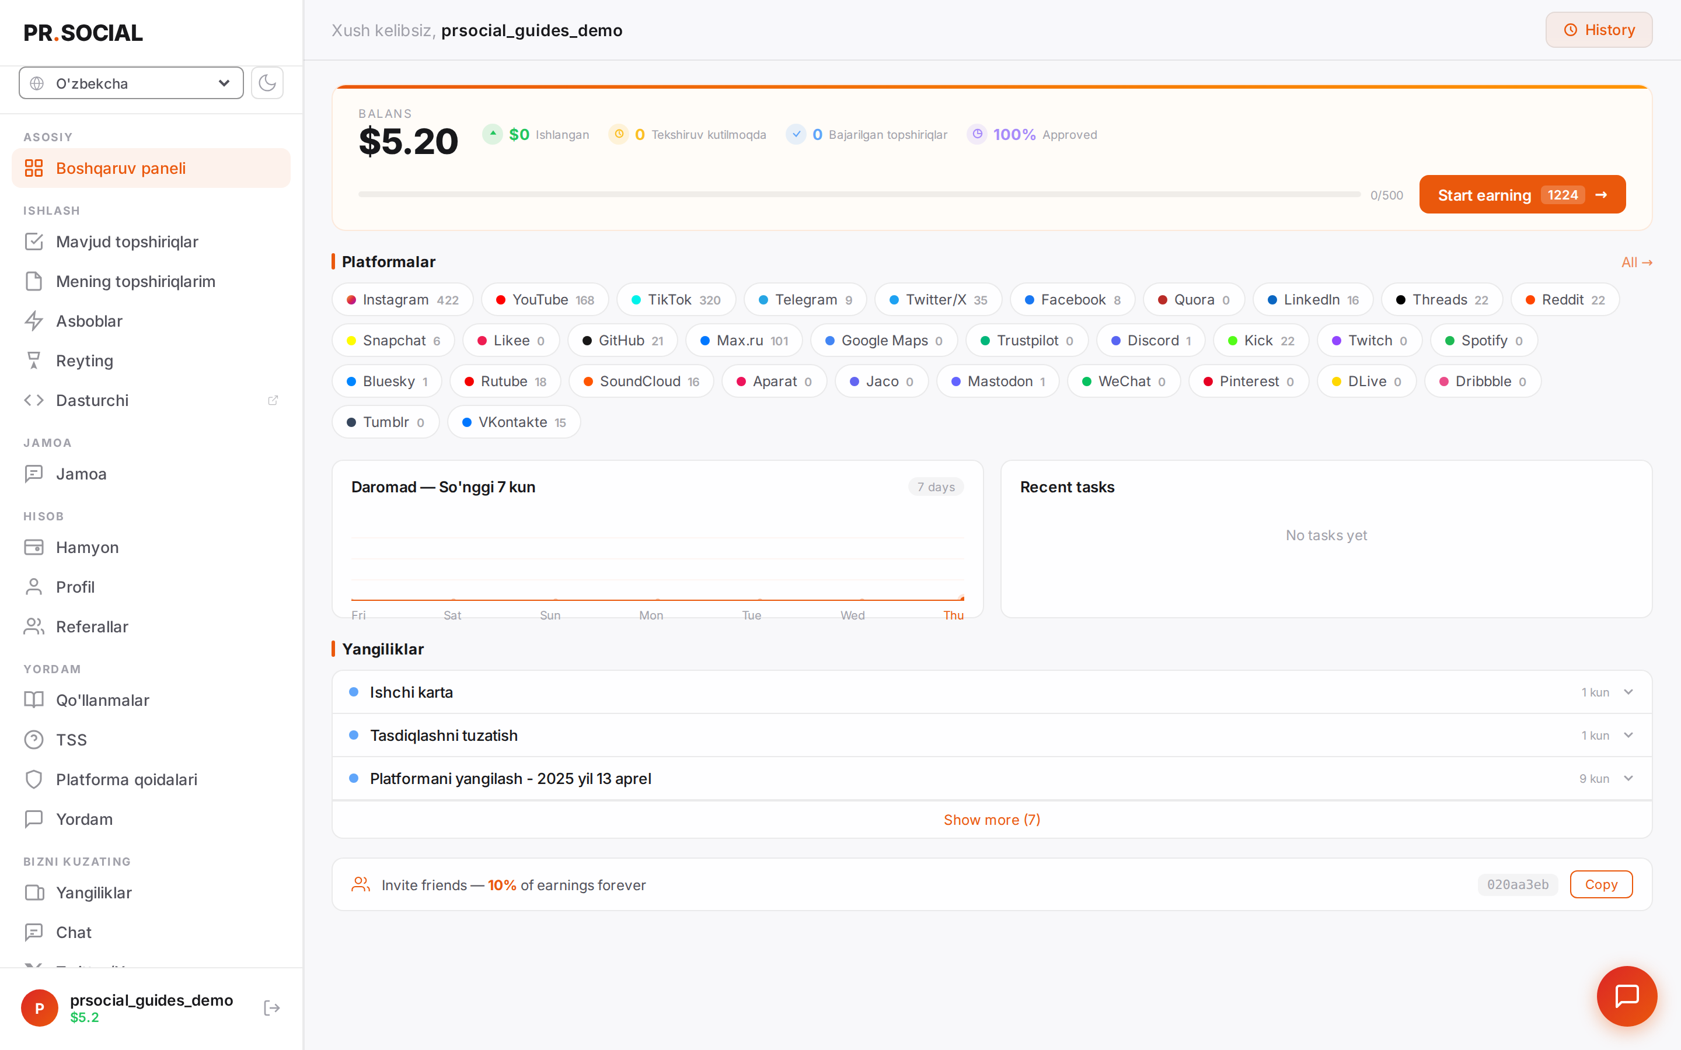Open All platforms link
The image size is (1681, 1050).
[x=1637, y=262]
